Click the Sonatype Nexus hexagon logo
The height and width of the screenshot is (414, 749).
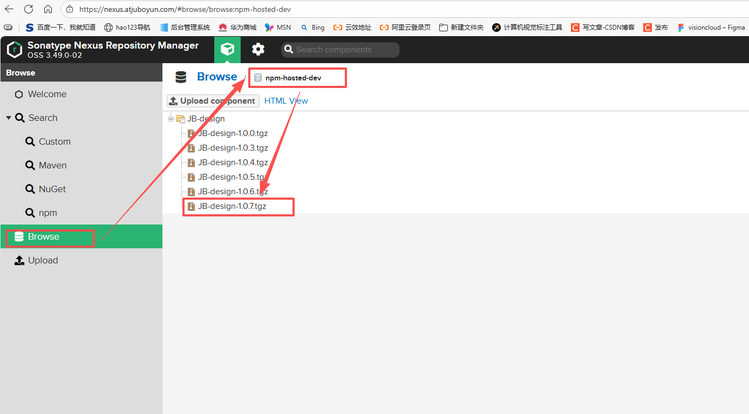tap(15, 50)
